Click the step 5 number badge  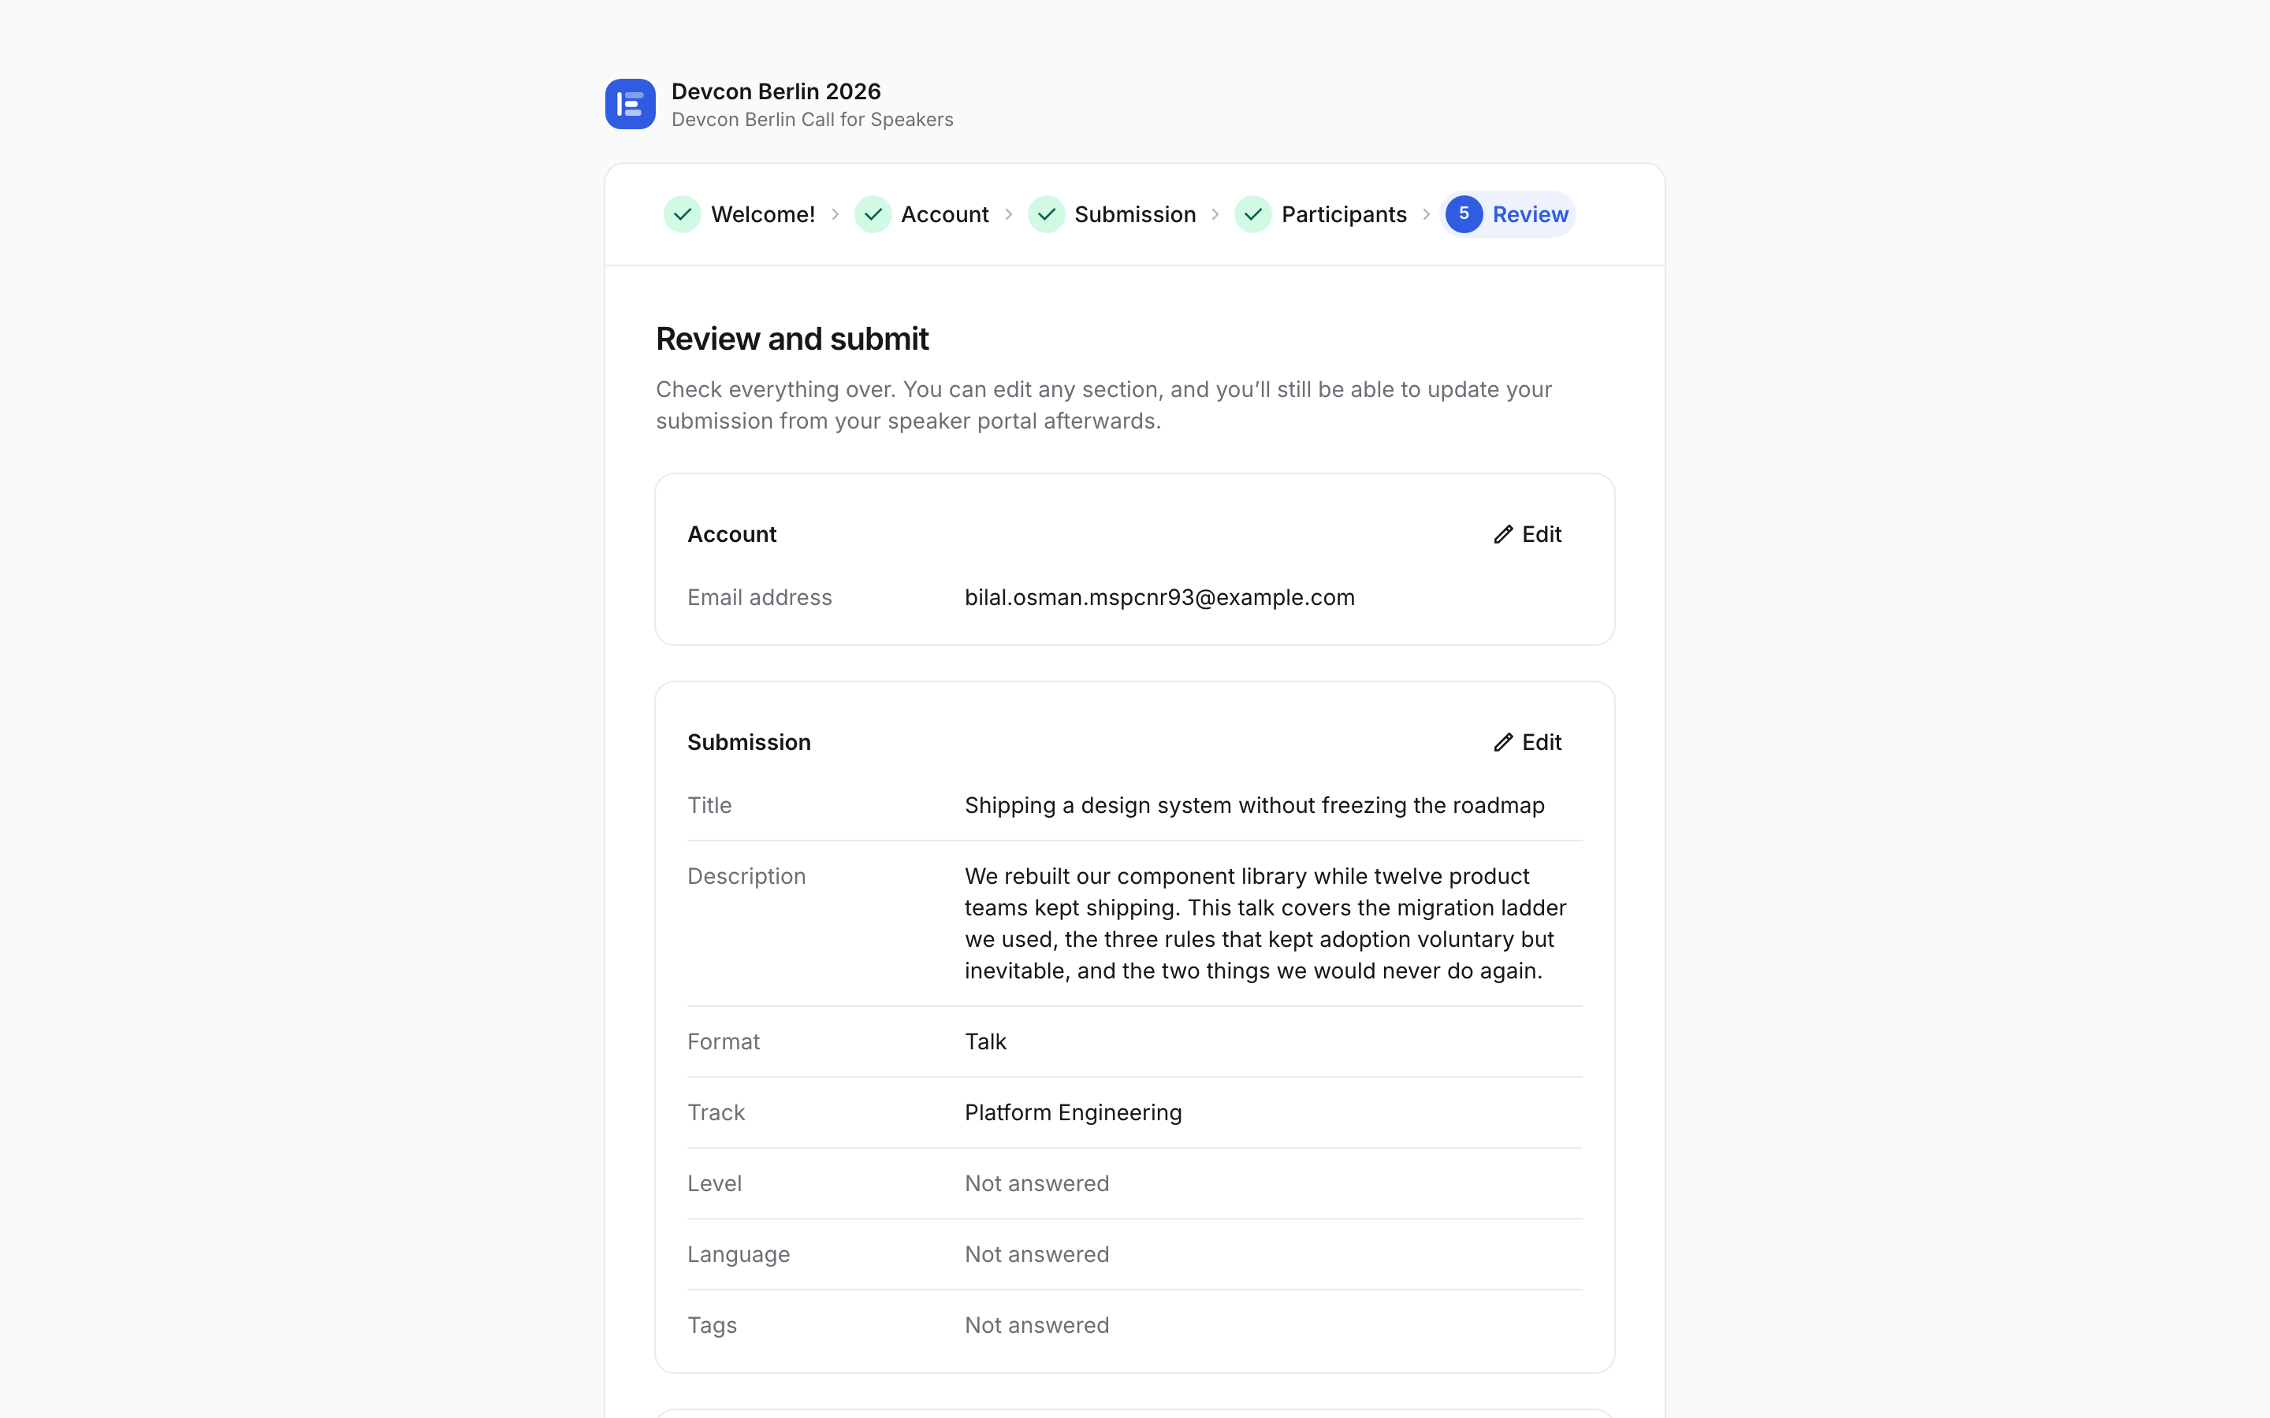click(1464, 213)
